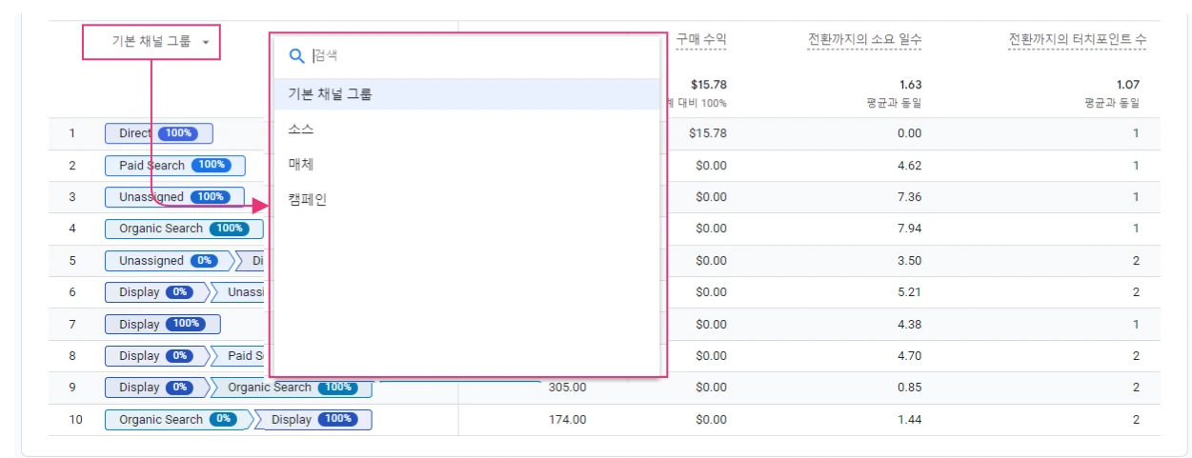1192x458 pixels.
Task: Choose 캠페인 from the dropdown list
Action: click(x=467, y=200)
